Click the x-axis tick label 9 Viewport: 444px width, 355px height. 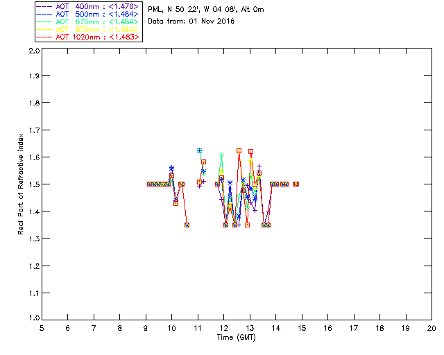click(x=146, y=328)
